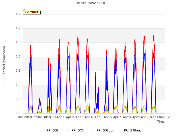Toggle the PRI_532out legend label
The height and width of the screenshot is (136, 182).
[x=105, y=130]
